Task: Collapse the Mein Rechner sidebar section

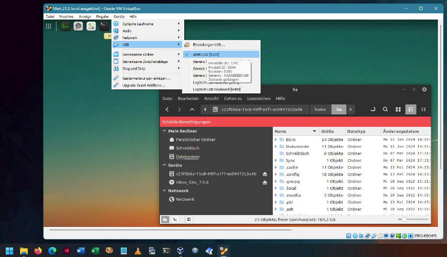Action: click(165, 131)
